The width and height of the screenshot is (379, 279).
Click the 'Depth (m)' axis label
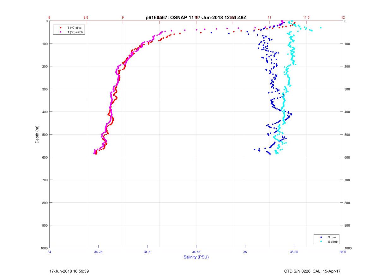pos(37,135)
